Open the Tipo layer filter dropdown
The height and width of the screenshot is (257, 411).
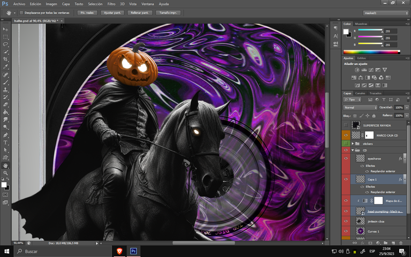tap(352, 100)
